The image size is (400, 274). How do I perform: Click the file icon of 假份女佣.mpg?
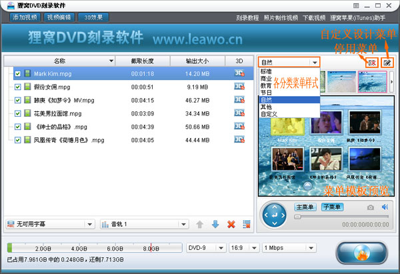click(x=27, y=87)
